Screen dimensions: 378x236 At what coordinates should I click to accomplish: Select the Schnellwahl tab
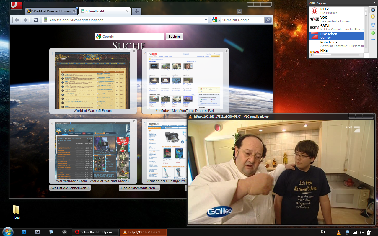tap(105, 11)
